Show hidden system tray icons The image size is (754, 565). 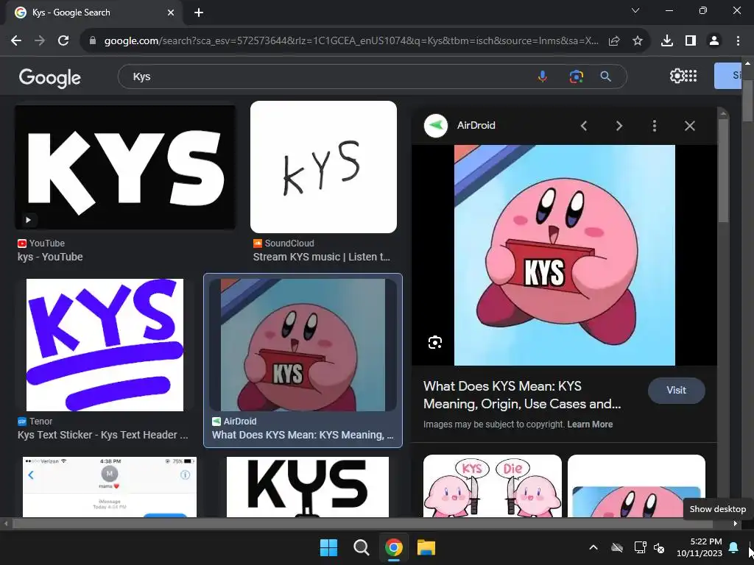click(593, 547)
